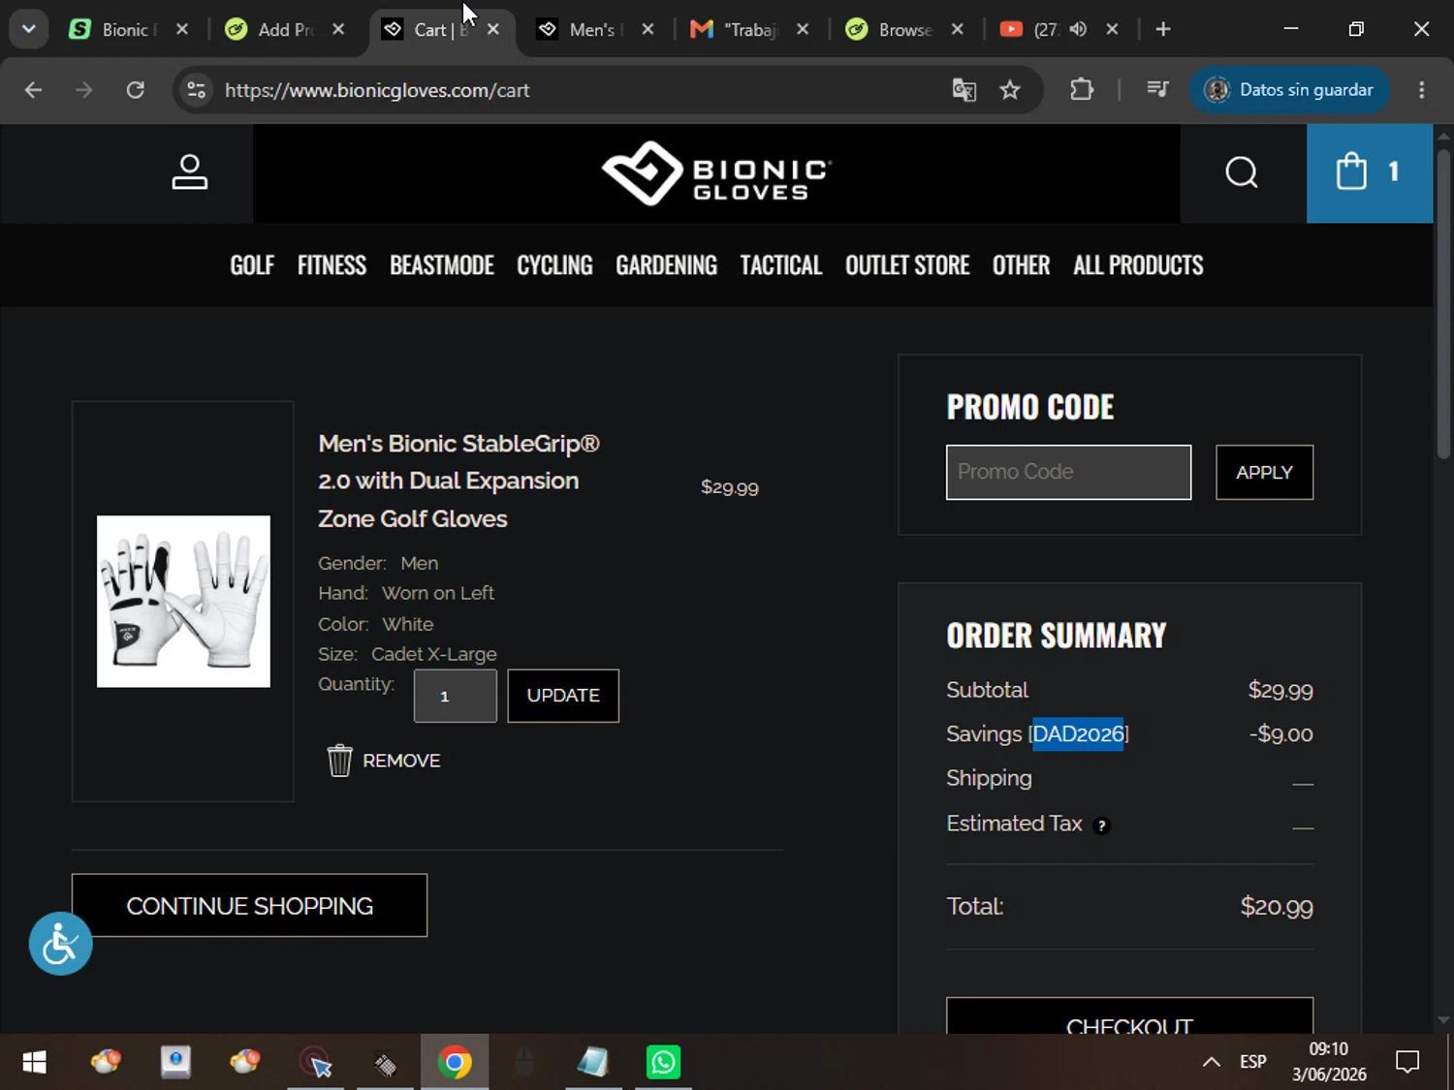
Task: Open the site information icon in address bar
Action: [196, 90]
